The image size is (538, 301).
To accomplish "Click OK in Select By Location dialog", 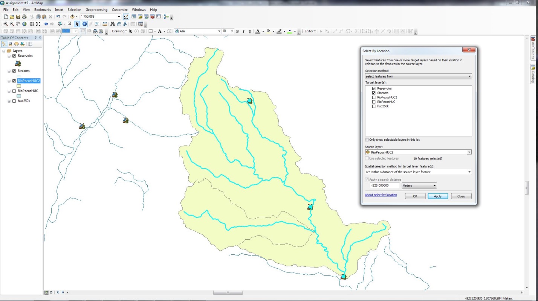I will click(x=415, y=196).
